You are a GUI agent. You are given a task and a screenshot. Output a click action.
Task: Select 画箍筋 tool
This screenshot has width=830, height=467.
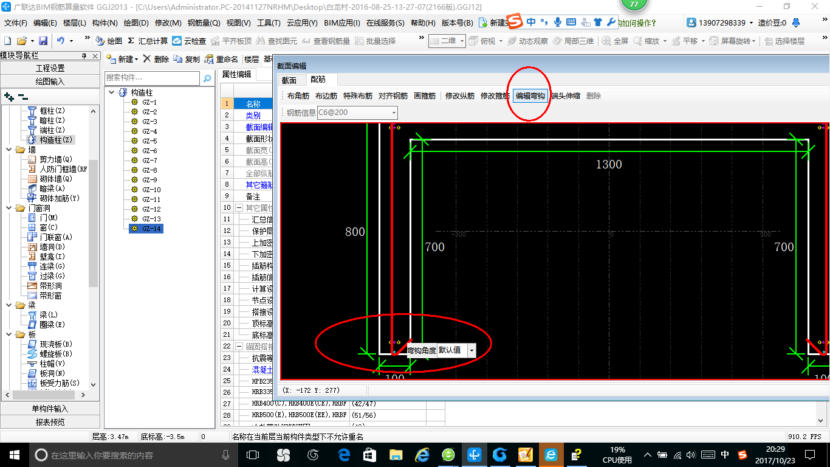(x=425, y=96)
